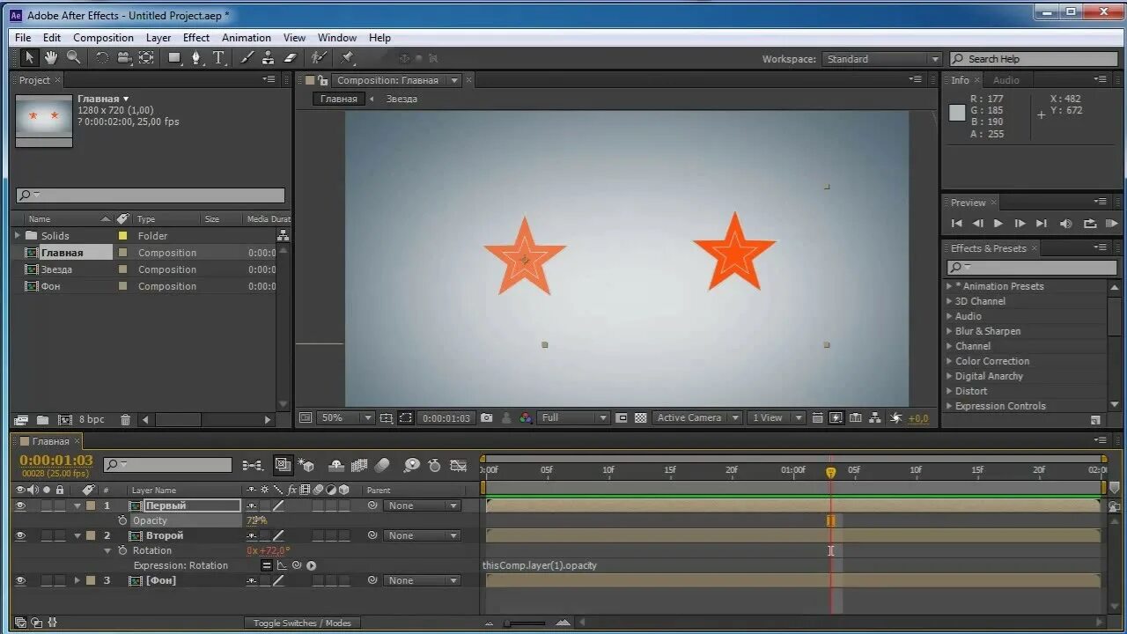Viewport: 1127px width, 634px height.
Task: Select the Pan Behind tool
Action: pyautogui.click(x=147, y=58)
